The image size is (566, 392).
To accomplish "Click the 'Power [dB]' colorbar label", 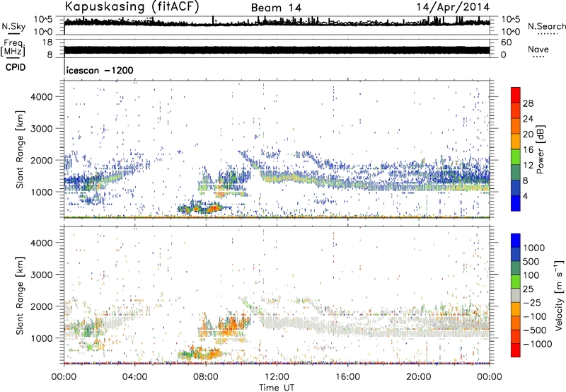I will coord(540,149).
